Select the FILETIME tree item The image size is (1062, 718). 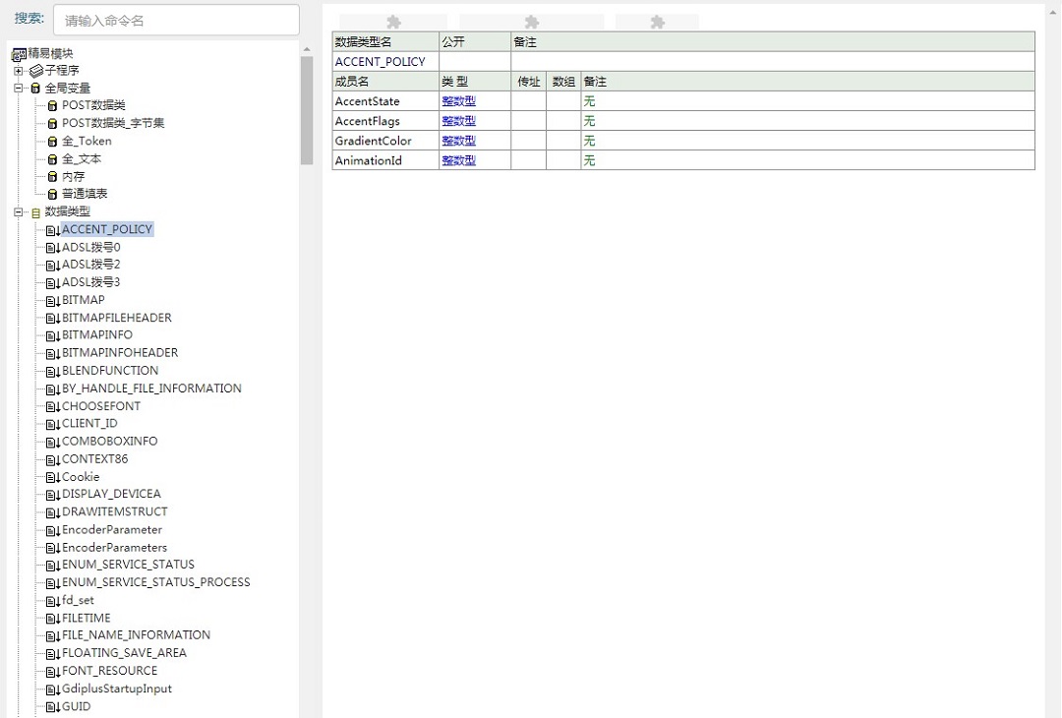point(87,618)
